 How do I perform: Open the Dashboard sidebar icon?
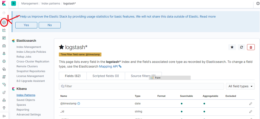(4, 38)
